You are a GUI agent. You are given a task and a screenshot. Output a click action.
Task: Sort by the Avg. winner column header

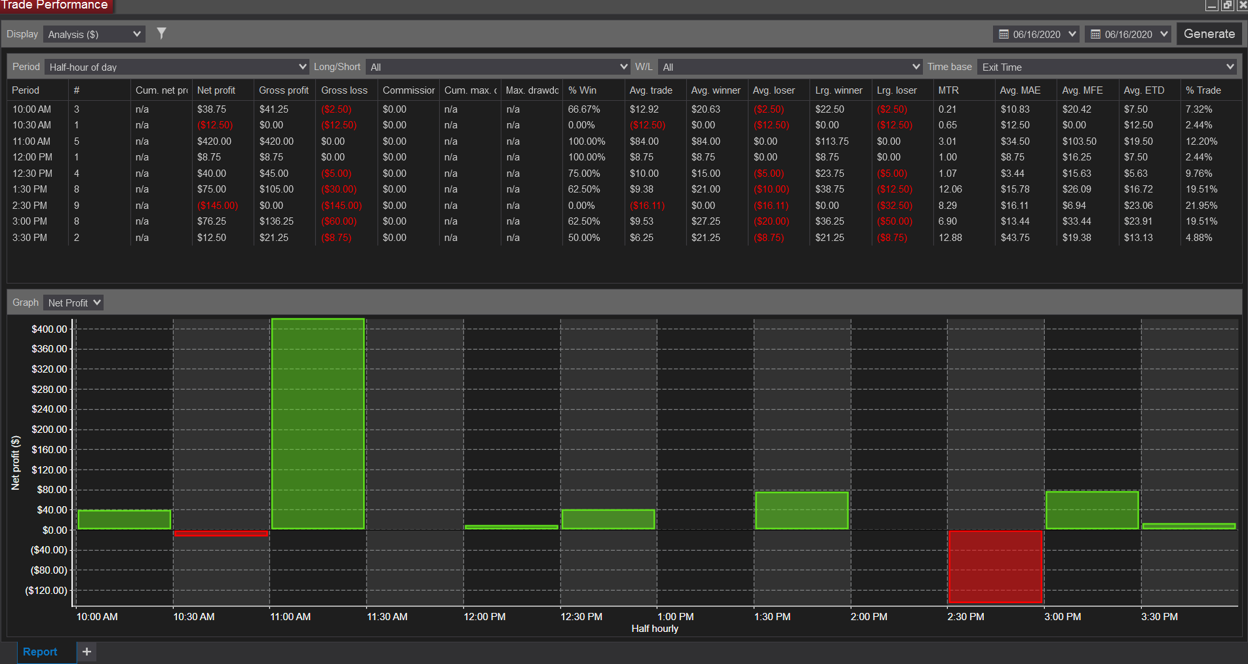coord(716,90)
